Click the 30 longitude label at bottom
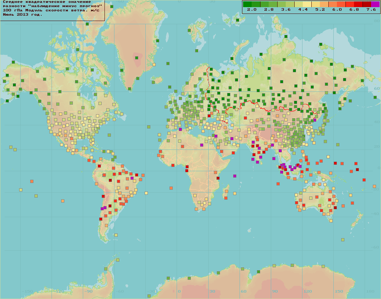The image size is (381, 299). [x=213, y=291]
